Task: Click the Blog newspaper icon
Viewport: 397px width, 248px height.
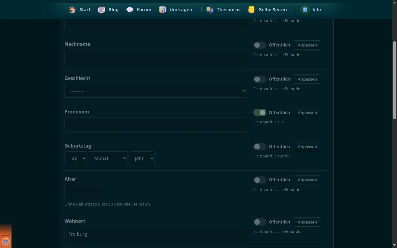Action: [101, 10]
